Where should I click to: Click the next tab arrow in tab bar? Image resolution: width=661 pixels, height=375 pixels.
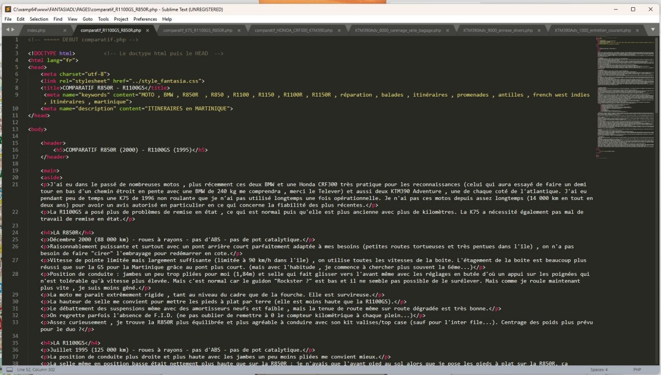[x=12, y=30]
